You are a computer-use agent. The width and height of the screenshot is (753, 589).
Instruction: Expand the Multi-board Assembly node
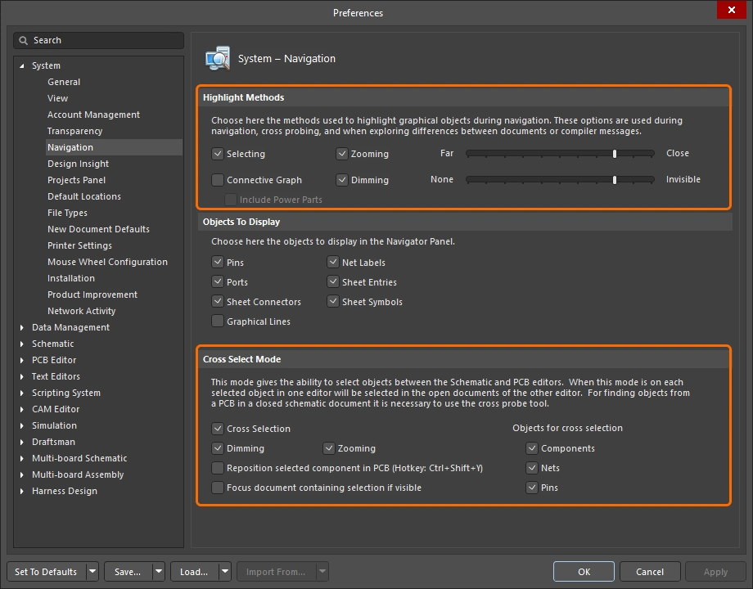coord(21,474)
